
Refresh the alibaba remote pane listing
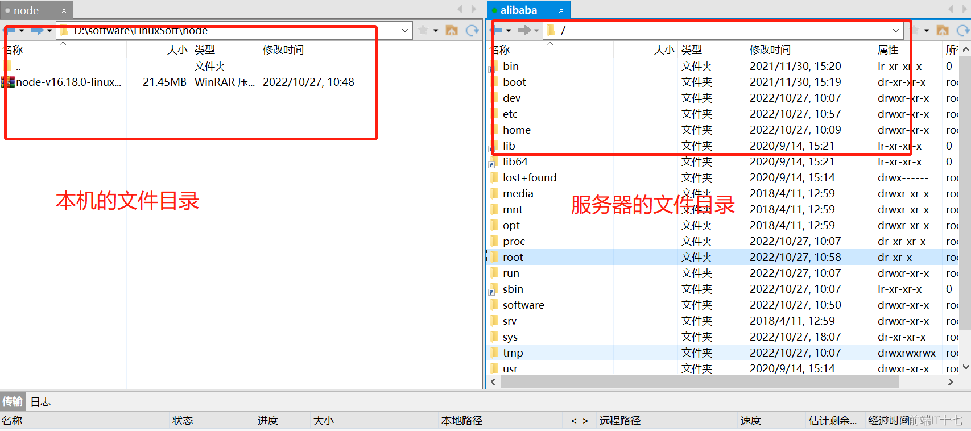[963, 30]
